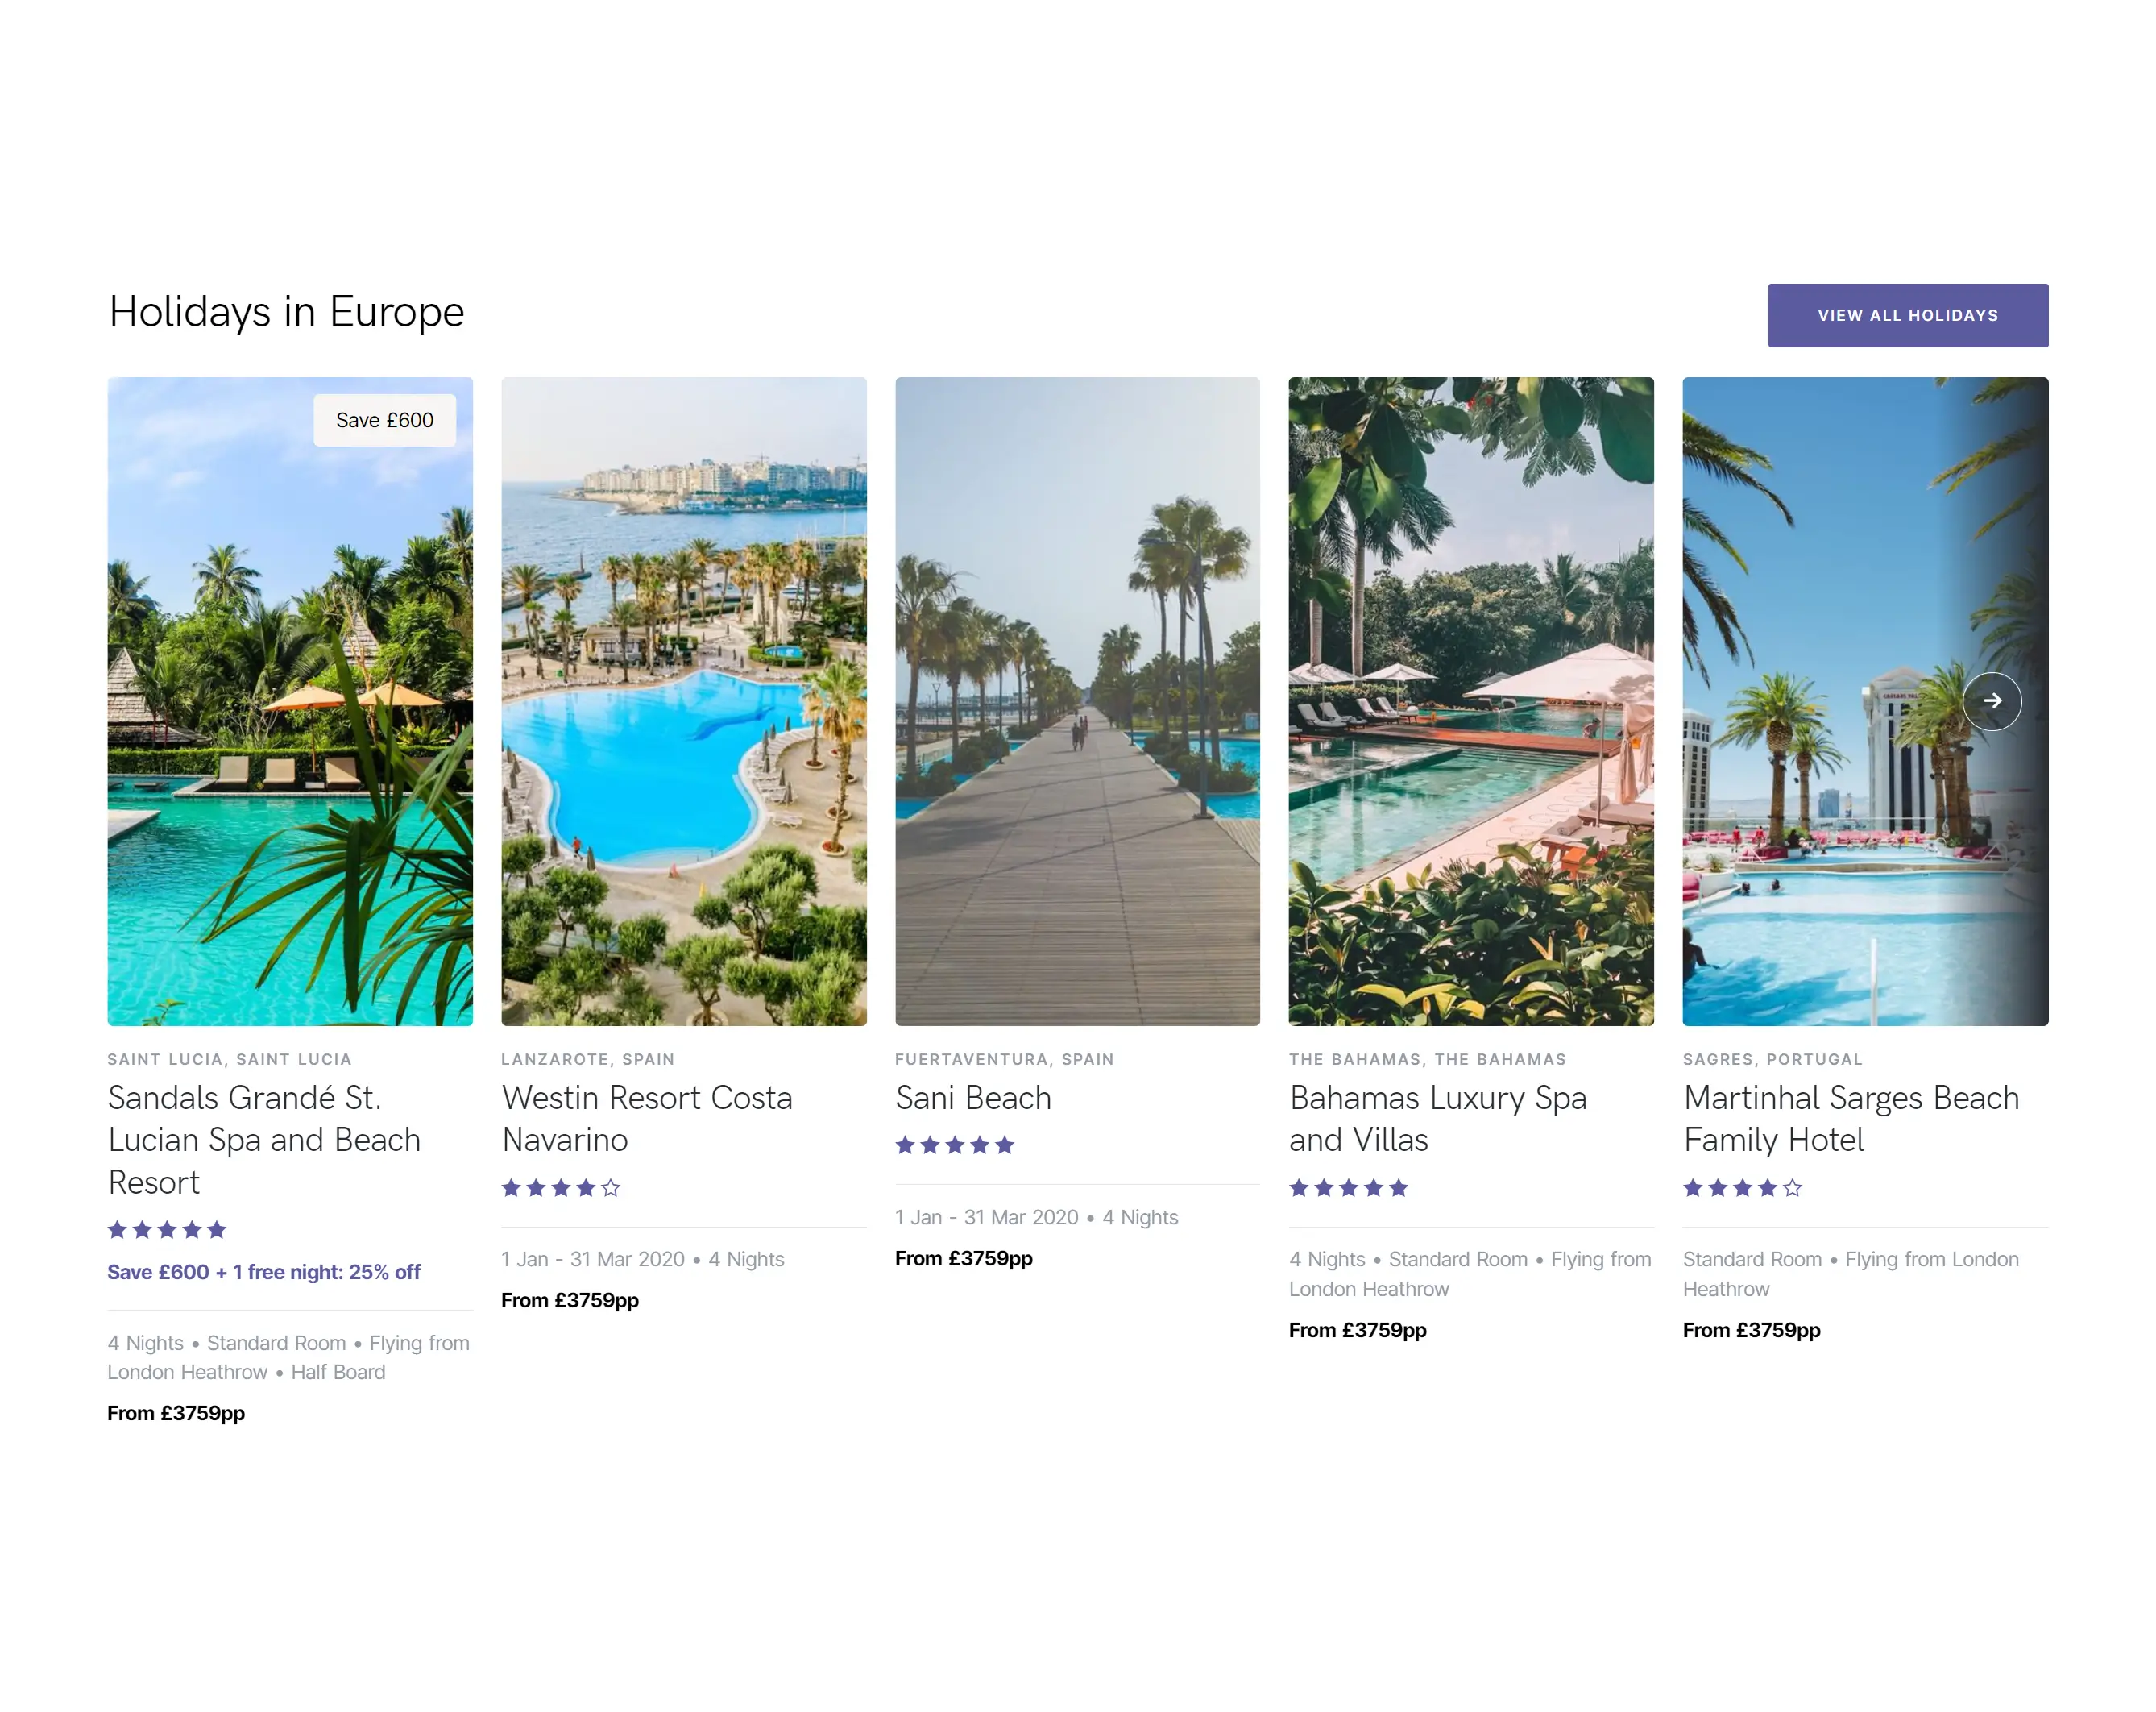The width and height of the screenshot is (2156, 1712).
Task: Click the Sandals resort pool photo
Action: pos(290,700)
